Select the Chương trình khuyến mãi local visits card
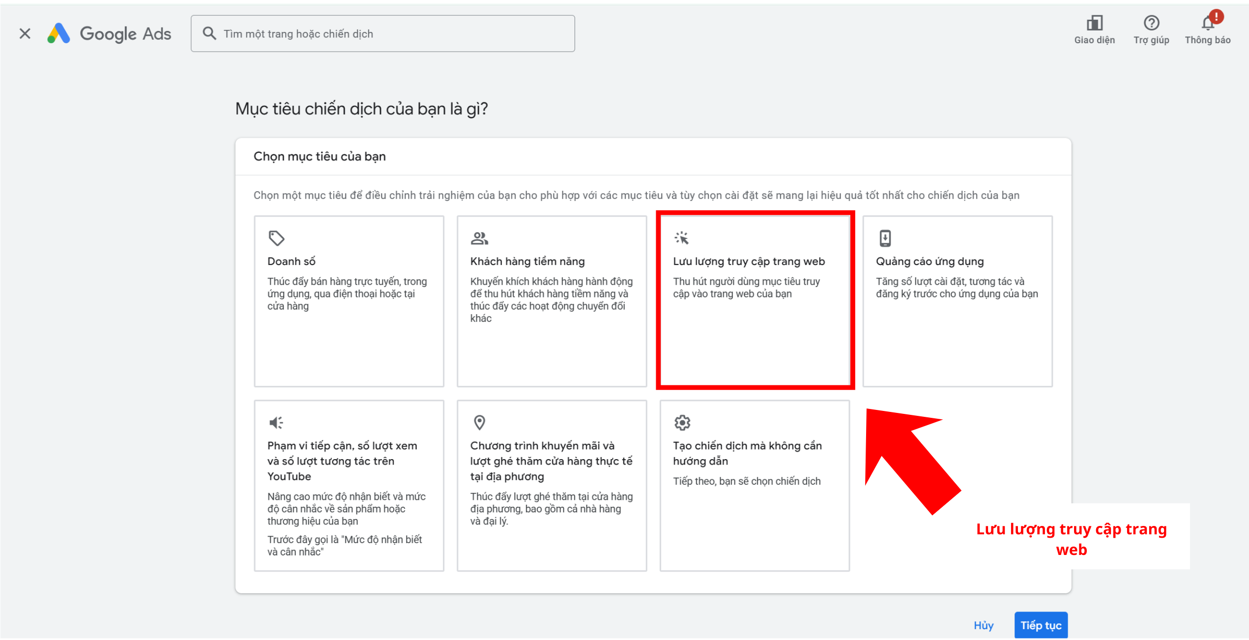Image resolution: width=1249 pixels, height=640 pixels. 552,486
